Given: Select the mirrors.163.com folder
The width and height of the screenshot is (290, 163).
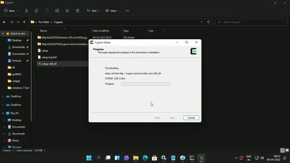Looking at the screenshot, I should coord(63,37).
